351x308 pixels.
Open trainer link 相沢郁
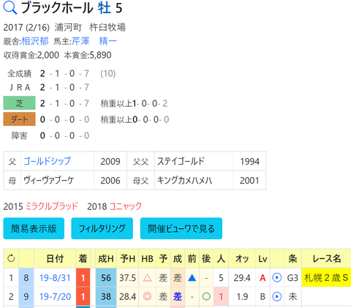tap(35, 41)
